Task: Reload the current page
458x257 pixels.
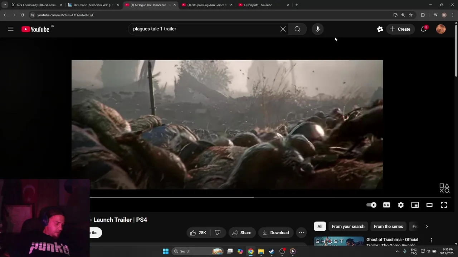Action: tap(22, 15)
